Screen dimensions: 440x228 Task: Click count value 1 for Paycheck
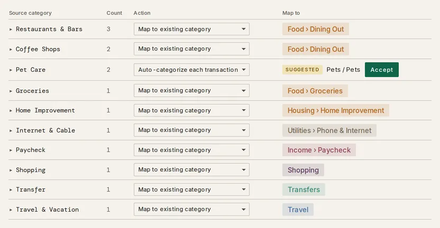(x=108, y=150)
